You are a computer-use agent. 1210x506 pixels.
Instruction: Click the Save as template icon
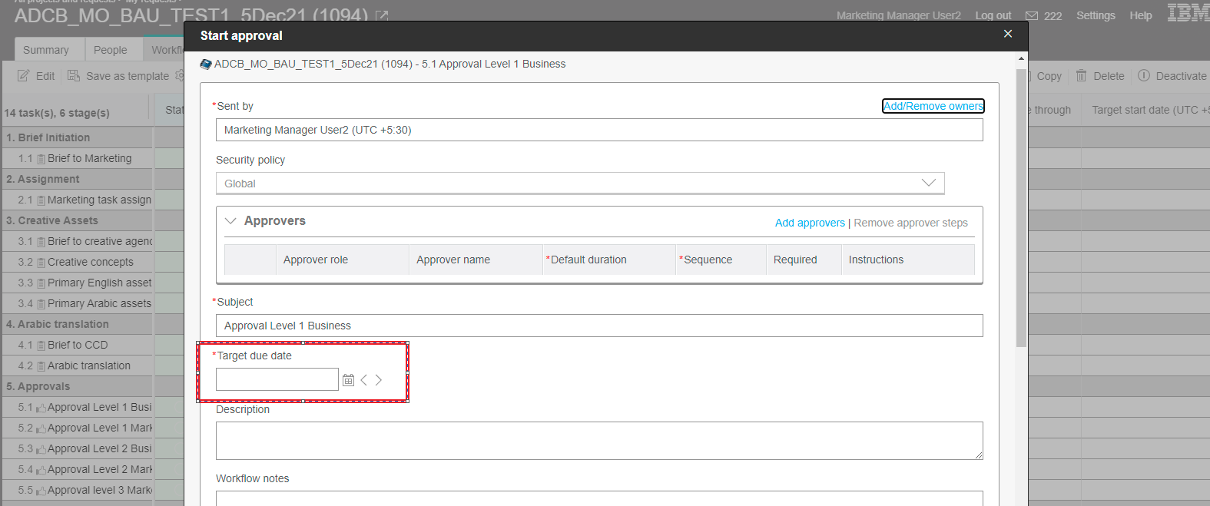pos(74,75)
